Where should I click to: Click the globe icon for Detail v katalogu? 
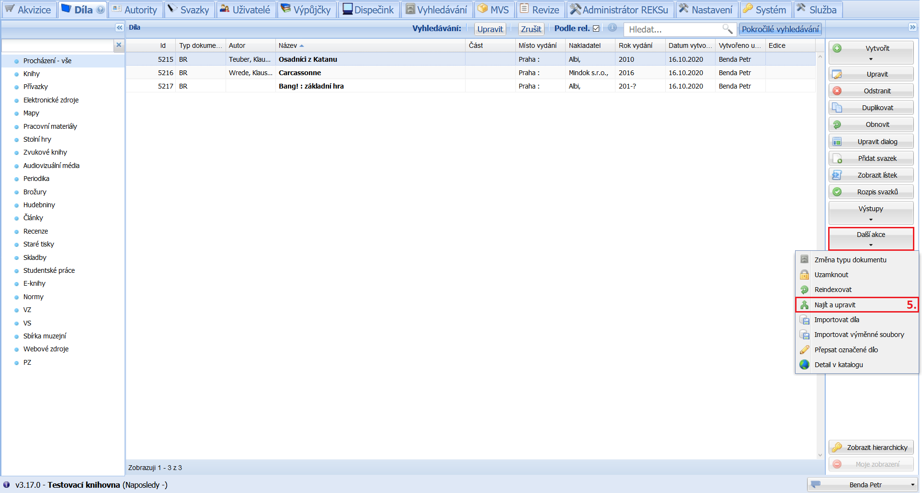tap(805, 365)
